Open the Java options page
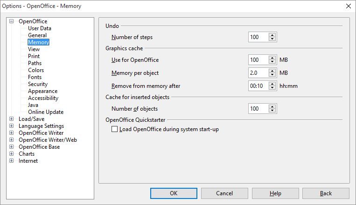356x205 pixels. pyautogui.click(x=33, y=105)
